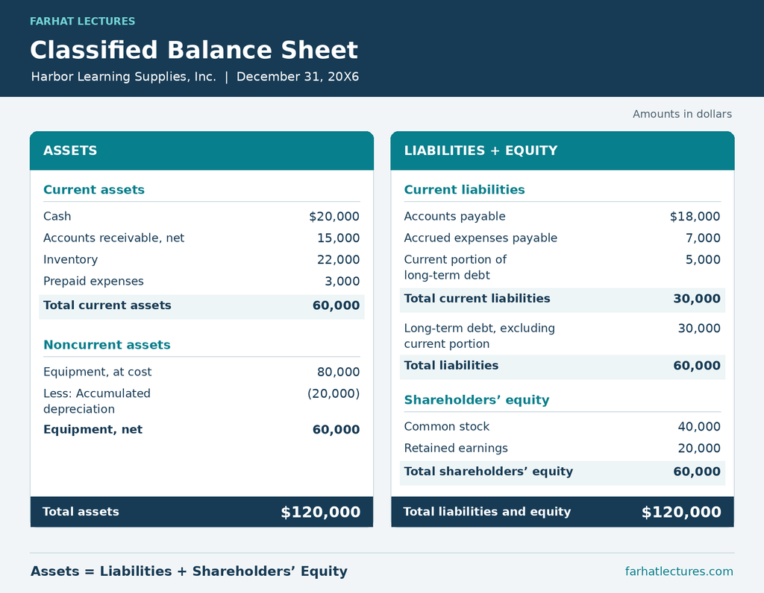This screenshot has width=764, height=593.
Task: Click the Total current assets label
Action: [x=107, y=305]
